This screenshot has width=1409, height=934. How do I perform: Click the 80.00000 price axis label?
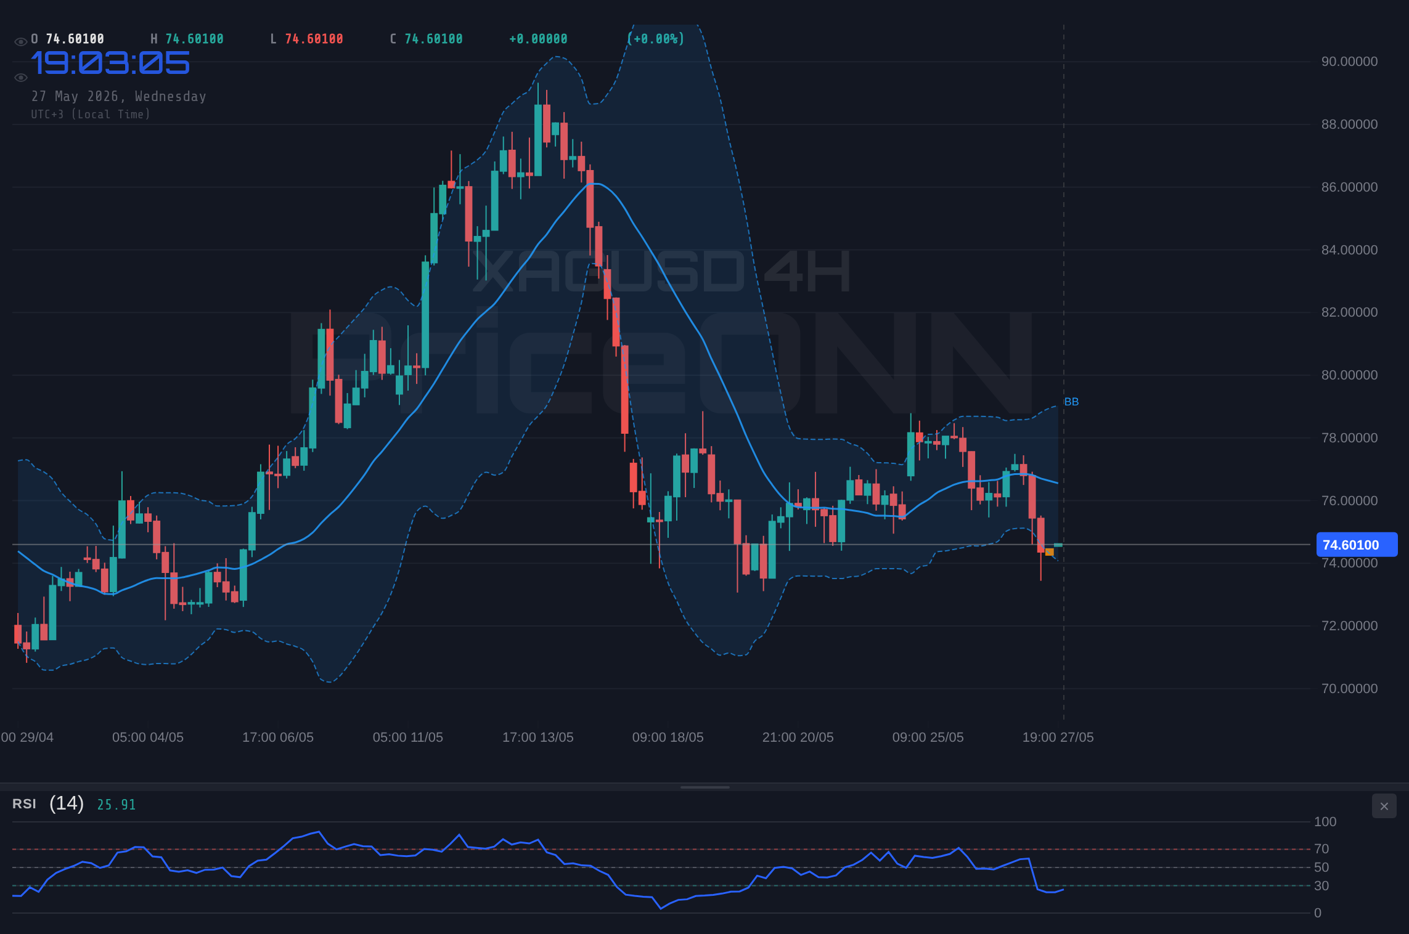click(1349, 375)
